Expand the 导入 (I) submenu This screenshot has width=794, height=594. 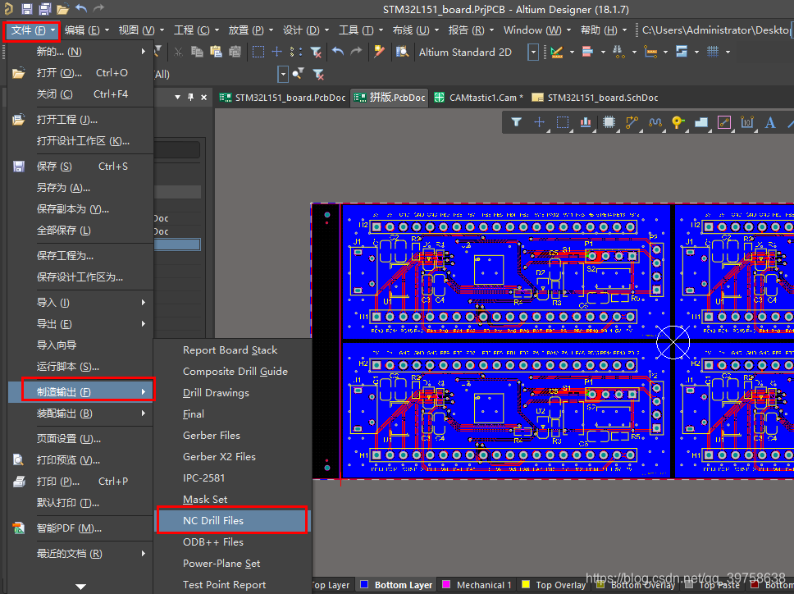[x=144, y=302]
